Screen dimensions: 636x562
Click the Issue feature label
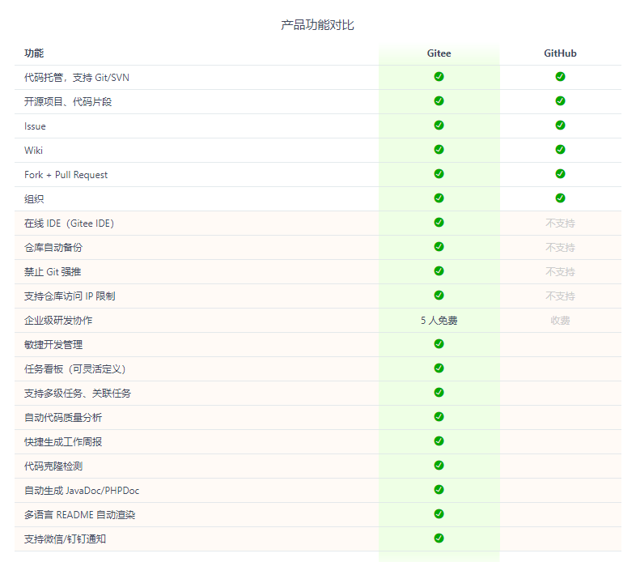(35, 126)
